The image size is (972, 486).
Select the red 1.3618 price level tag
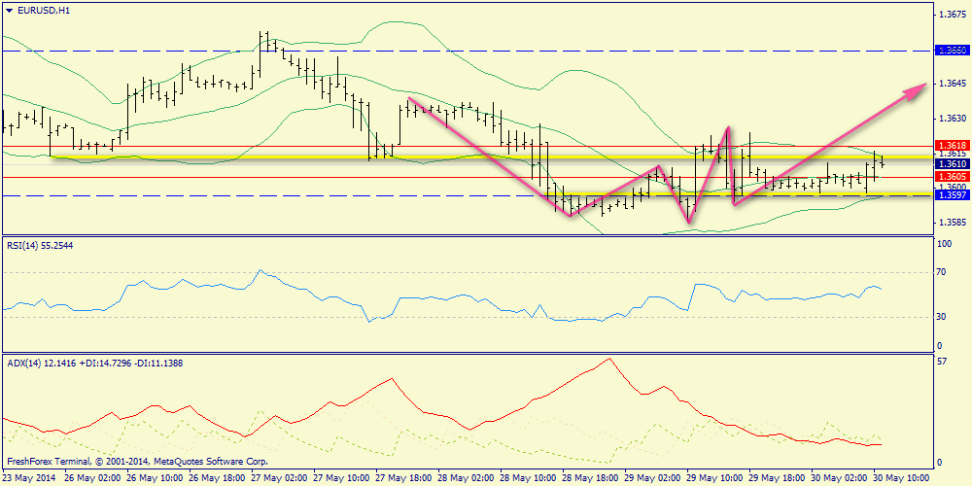pos(951,145)
